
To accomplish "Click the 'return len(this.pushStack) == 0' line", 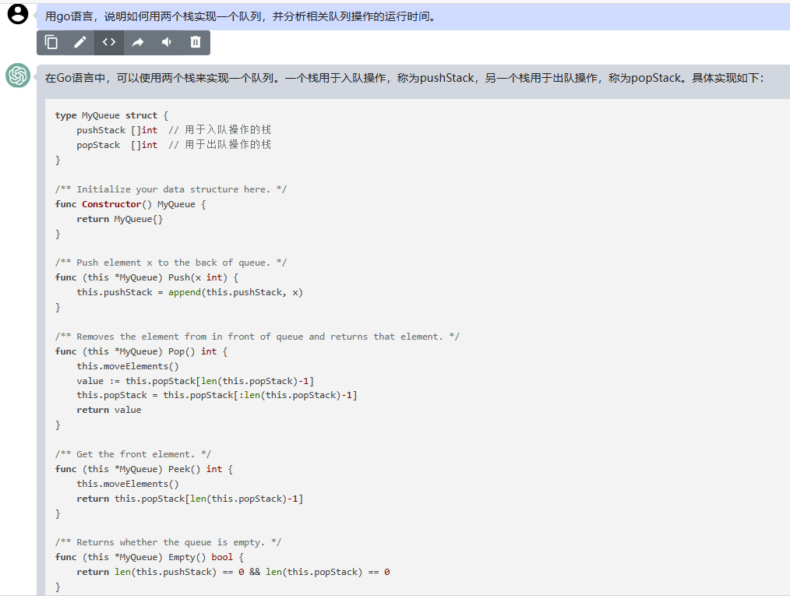I will pyautogui.click(x=233, y=572).
